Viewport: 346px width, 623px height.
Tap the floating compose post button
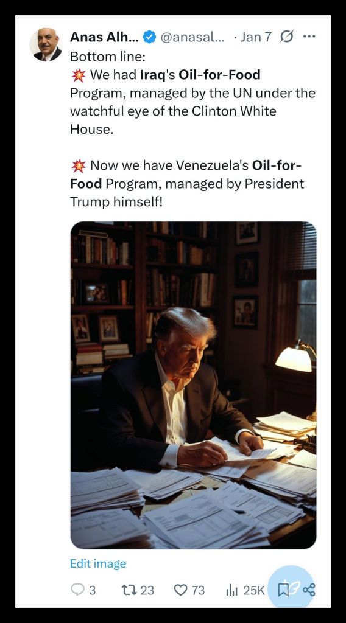(292, 588)
